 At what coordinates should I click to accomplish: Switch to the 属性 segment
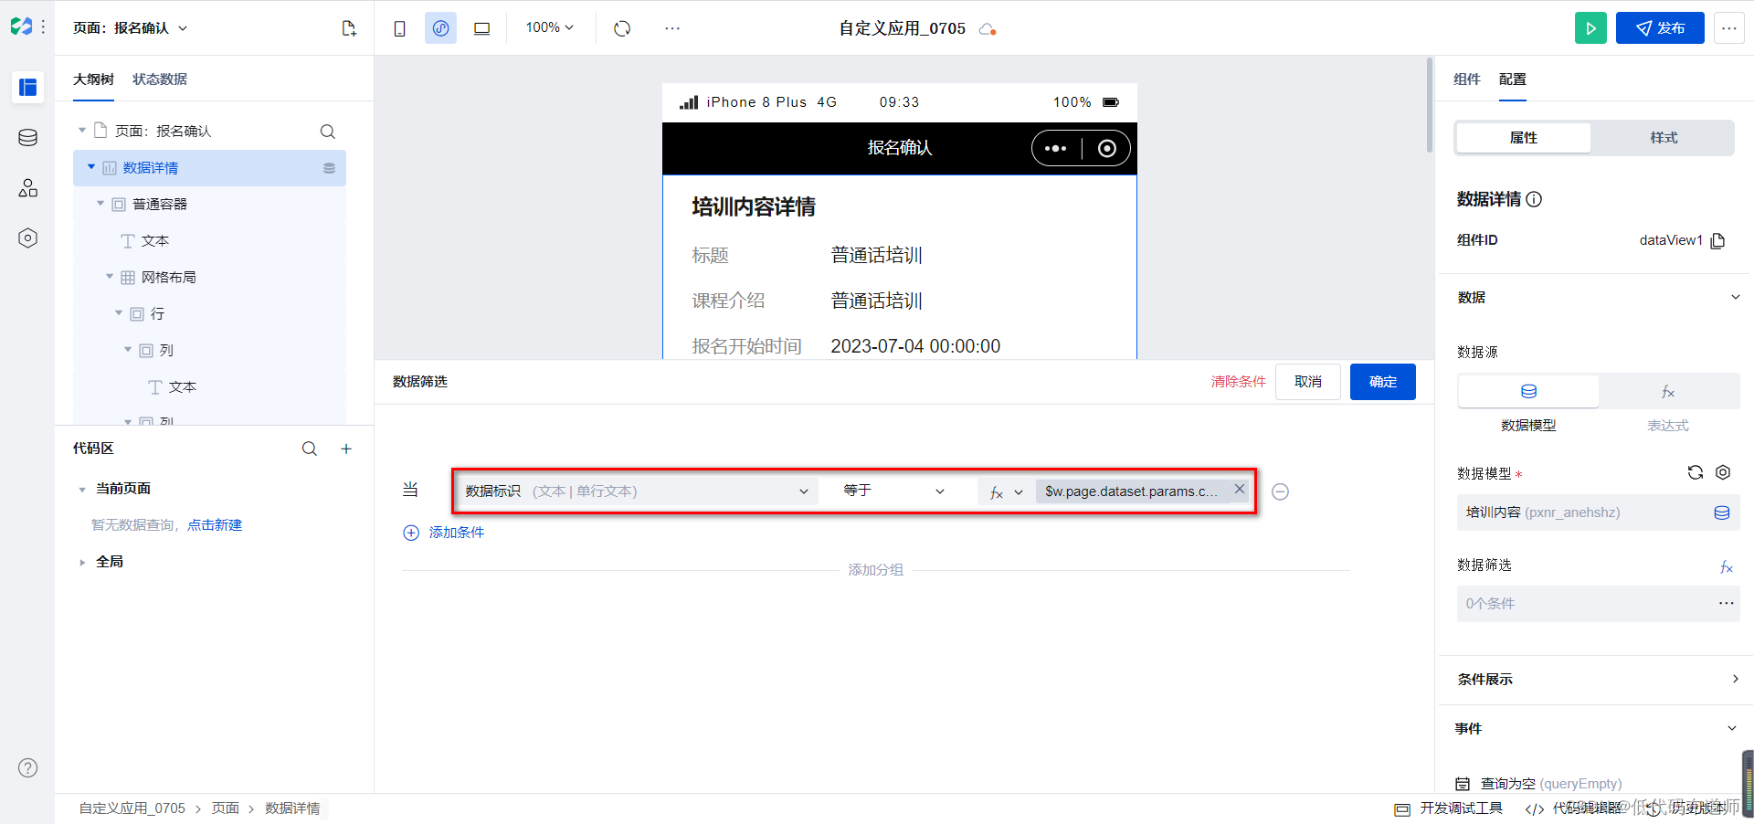[1523, 138]
